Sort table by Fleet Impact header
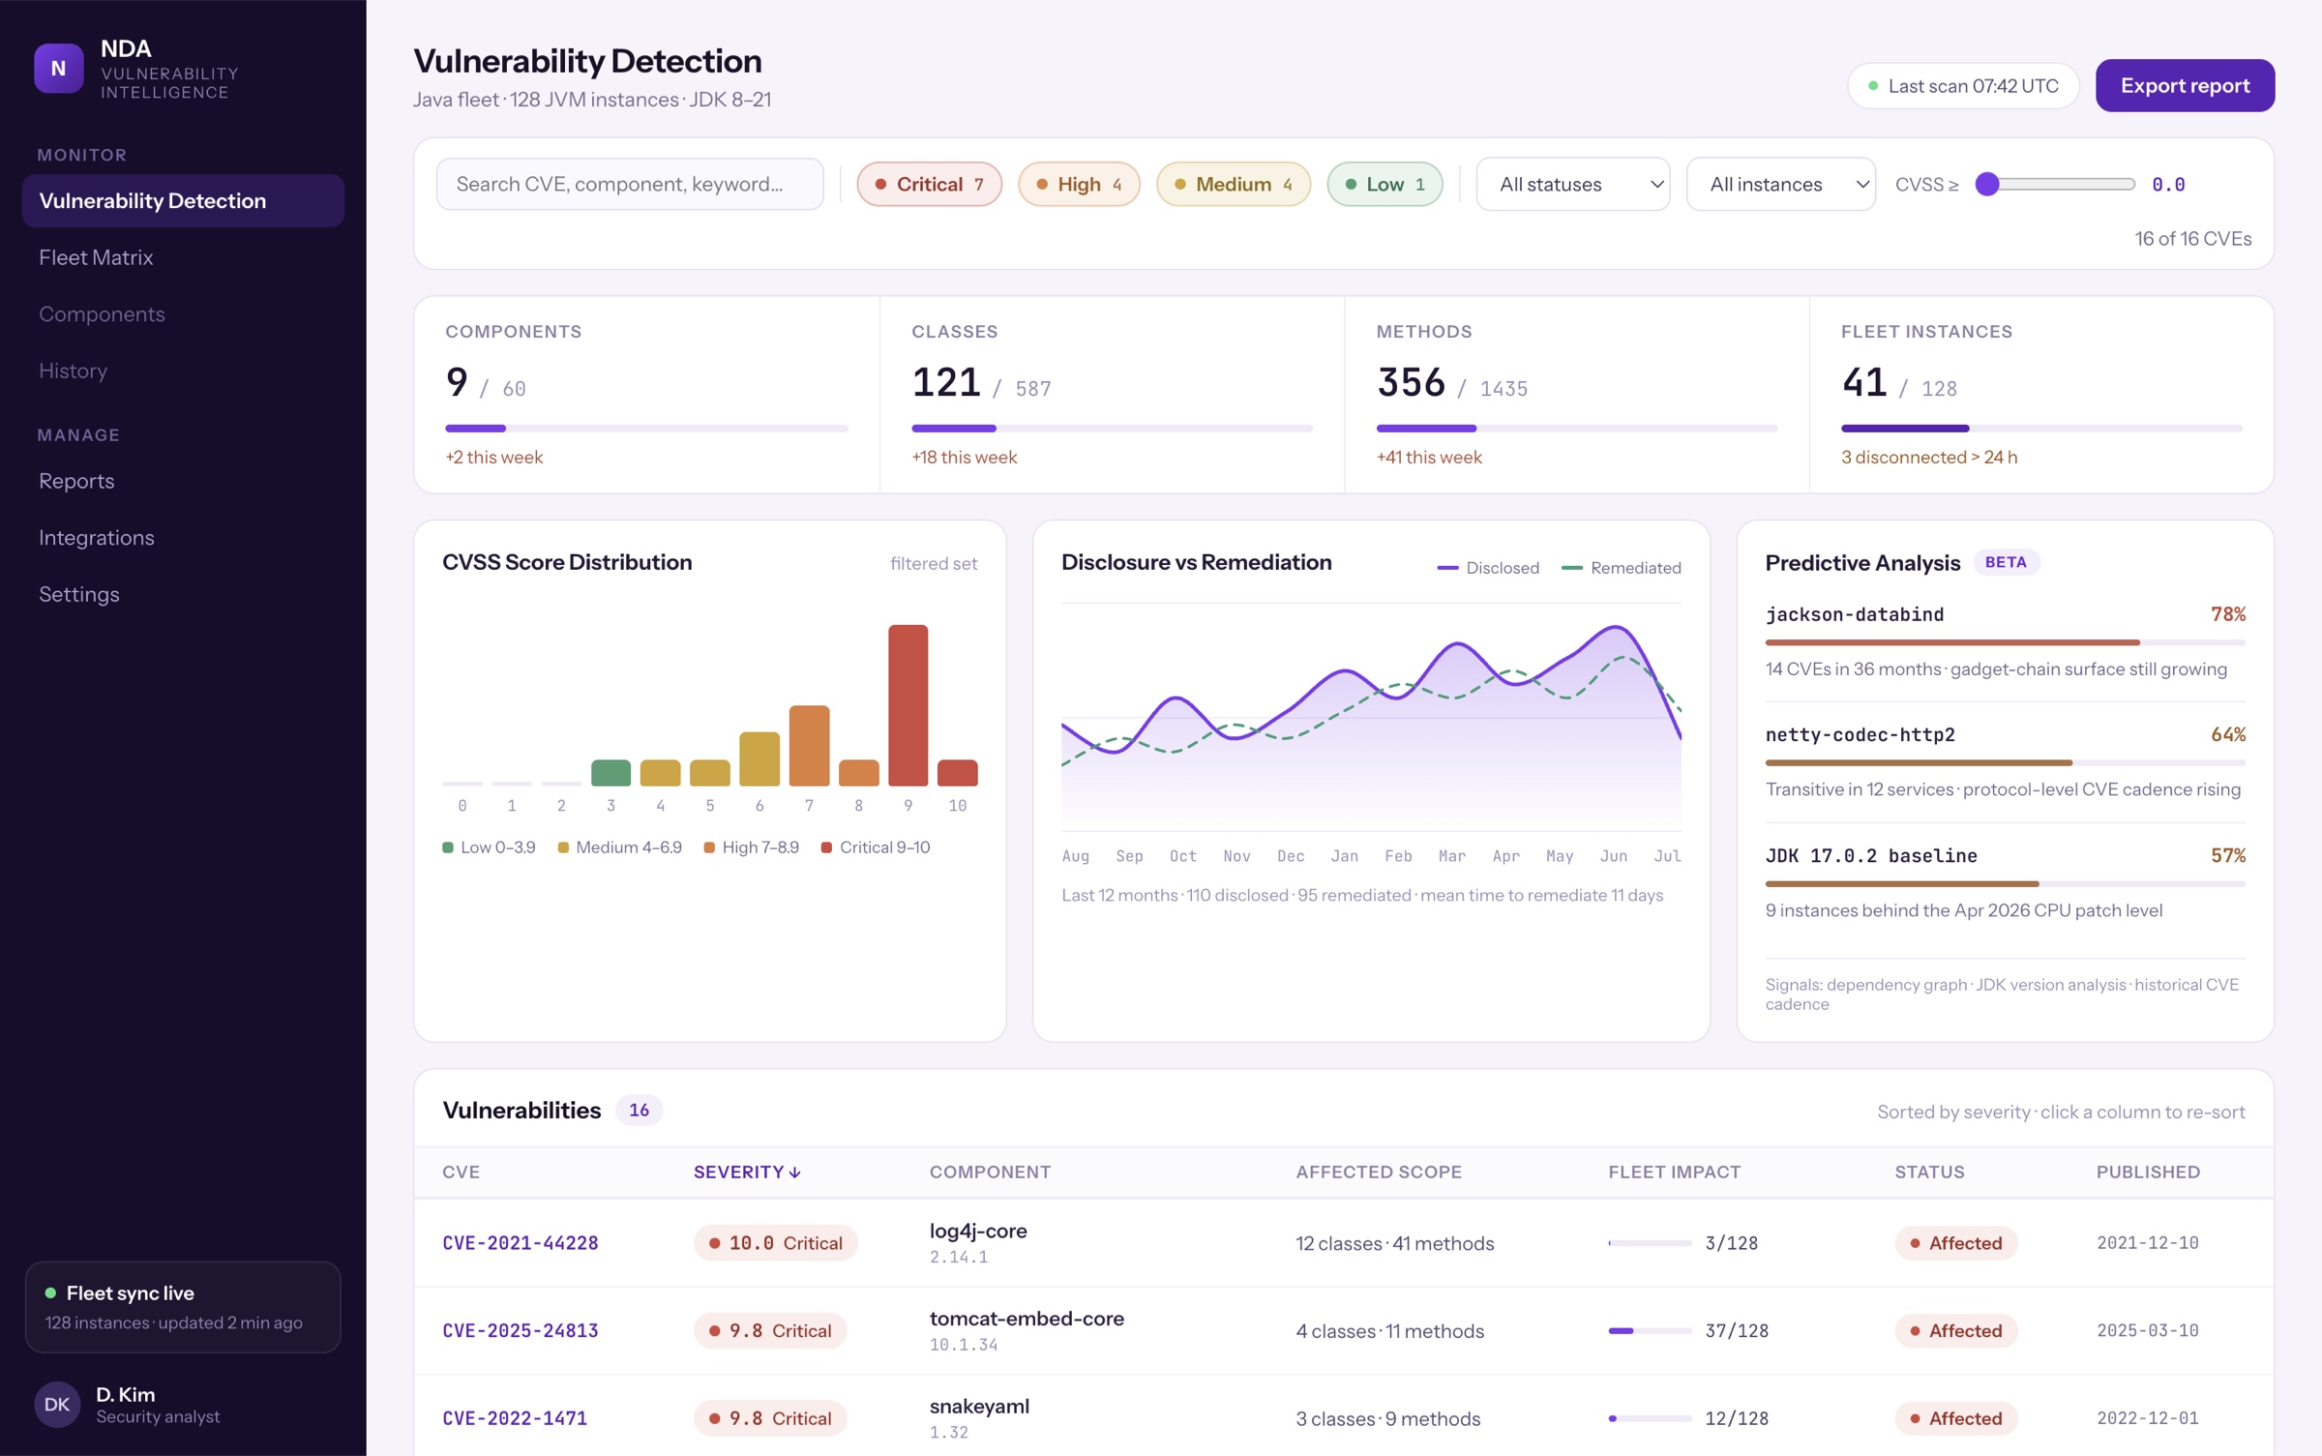This screenshot has width=2322, height=1456. [x=1674, y=1172]
